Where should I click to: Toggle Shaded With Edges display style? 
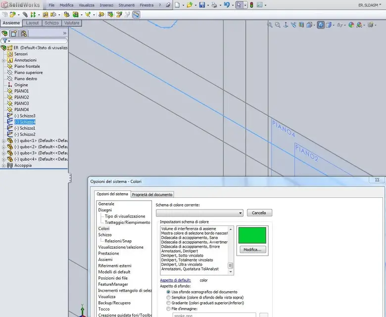(x=321, y=25)
